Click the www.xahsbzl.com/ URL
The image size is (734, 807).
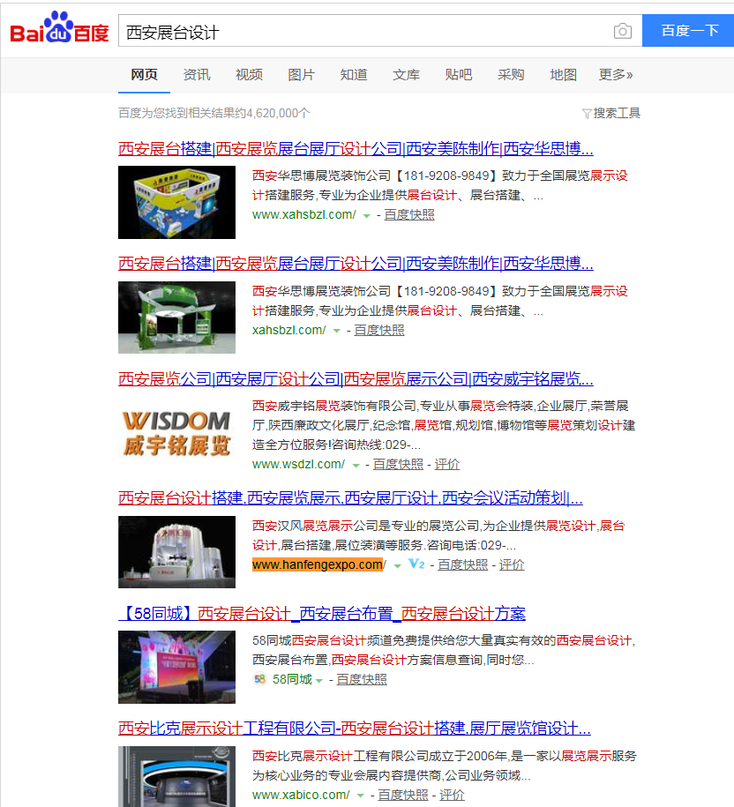click(303, 214)
